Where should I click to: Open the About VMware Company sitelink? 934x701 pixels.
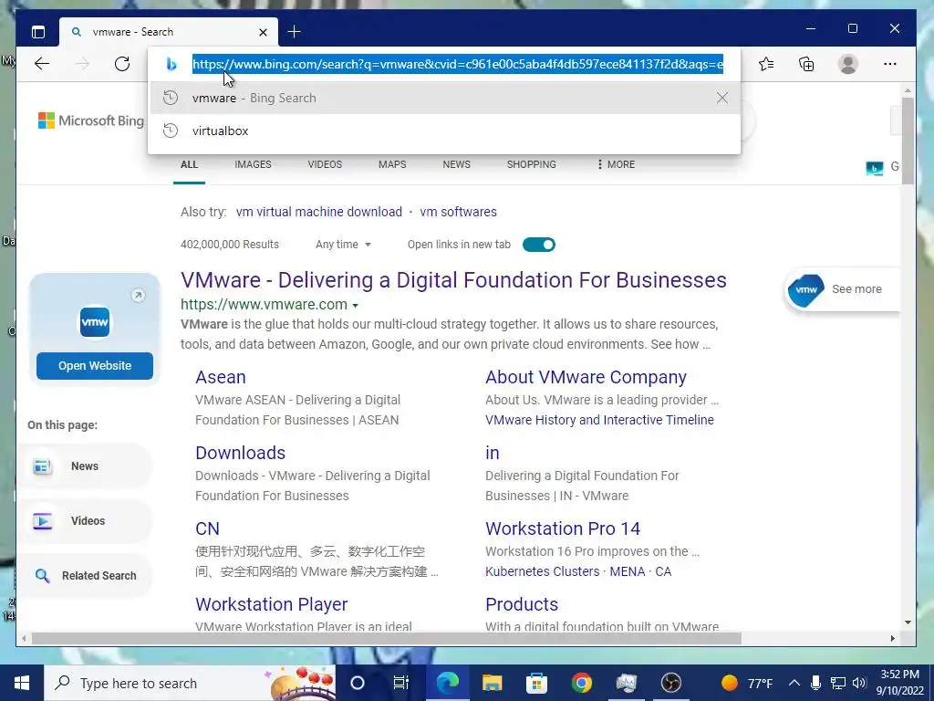pyautogui.click(x=586, y=377)
